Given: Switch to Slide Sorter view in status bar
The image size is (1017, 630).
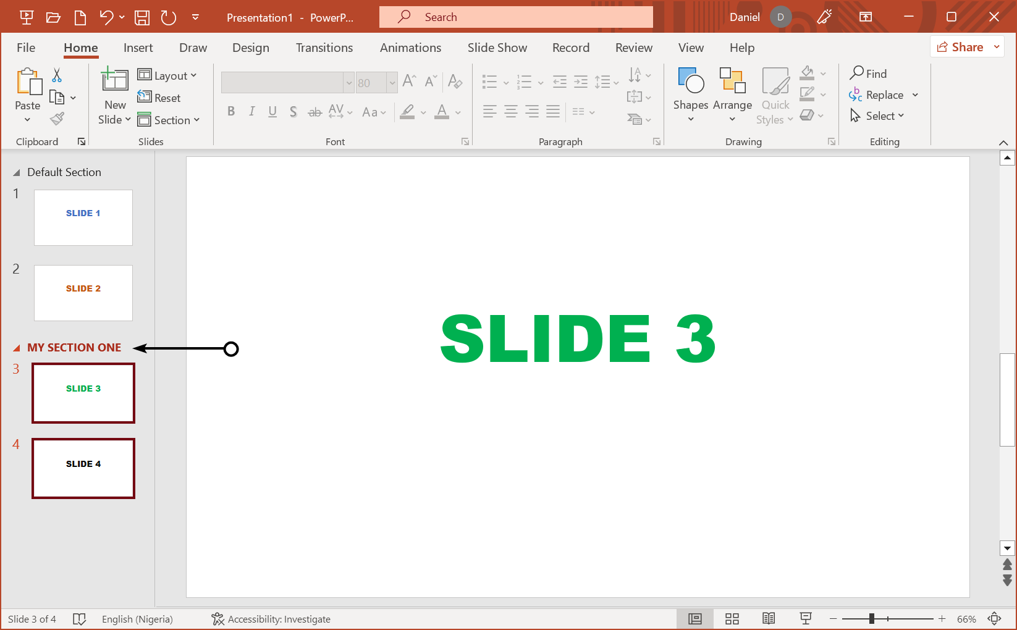Looking at the screenshot, I should (x=732, y=618).
